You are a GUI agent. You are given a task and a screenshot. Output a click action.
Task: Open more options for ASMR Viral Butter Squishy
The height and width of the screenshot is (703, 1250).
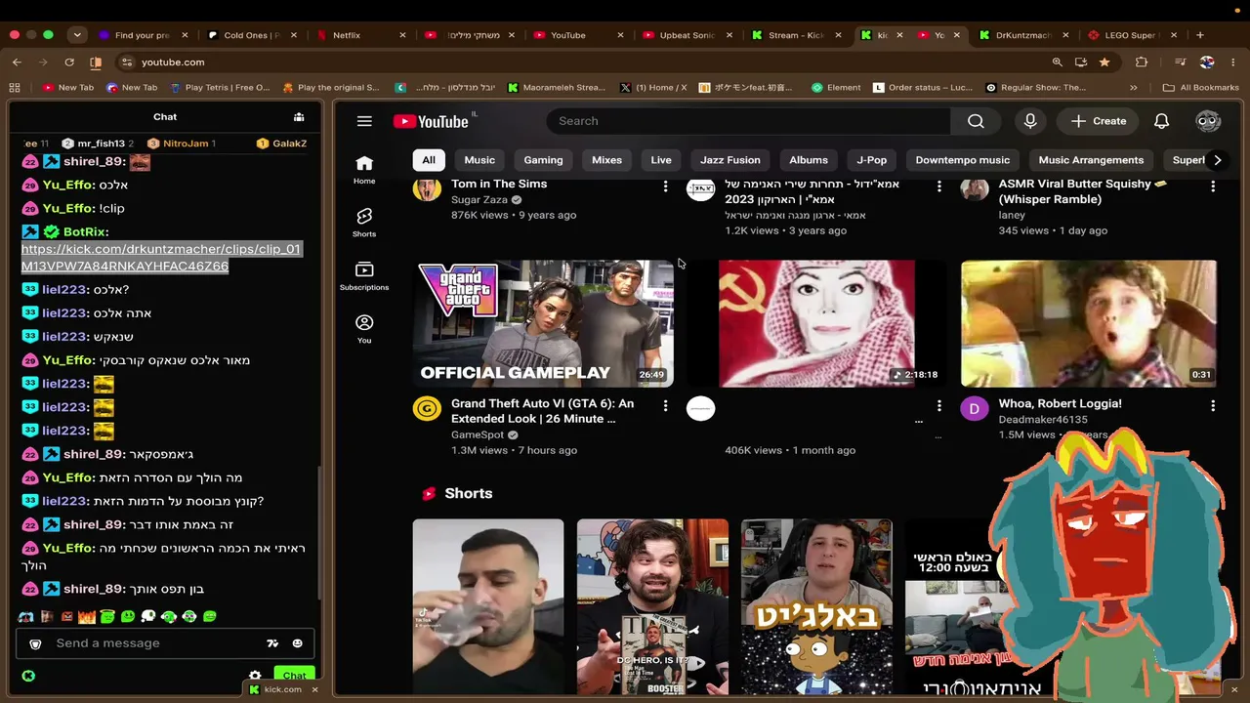[x=1213, y=186]
